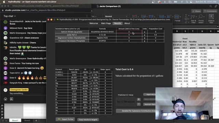Open the emoji picker in chat
Image resolution: width=219 pixels, height=123 pixels.
click(5, 99)
